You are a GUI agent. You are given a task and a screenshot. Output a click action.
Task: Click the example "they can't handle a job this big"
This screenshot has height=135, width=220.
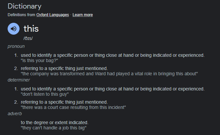click(54, 128)
